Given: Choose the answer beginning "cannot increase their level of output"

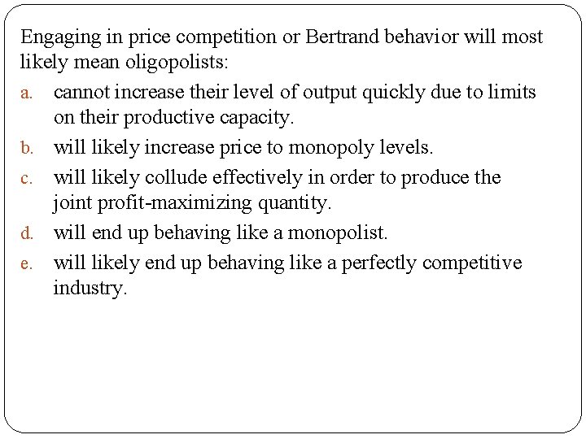Looking at the screenshot, I should [295, 93].
